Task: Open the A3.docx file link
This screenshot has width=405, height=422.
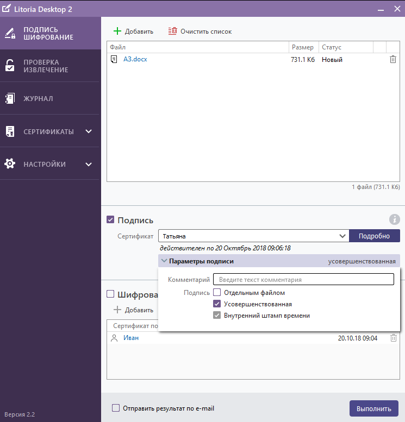Action: (135, 59)
